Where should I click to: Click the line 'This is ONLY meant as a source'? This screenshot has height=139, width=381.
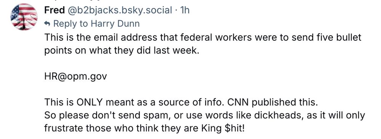pyautogui.click(x=181, y=102)
